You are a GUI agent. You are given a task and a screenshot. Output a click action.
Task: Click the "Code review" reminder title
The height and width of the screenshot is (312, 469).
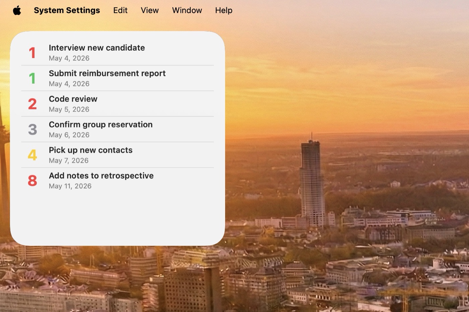coord(73,99)
